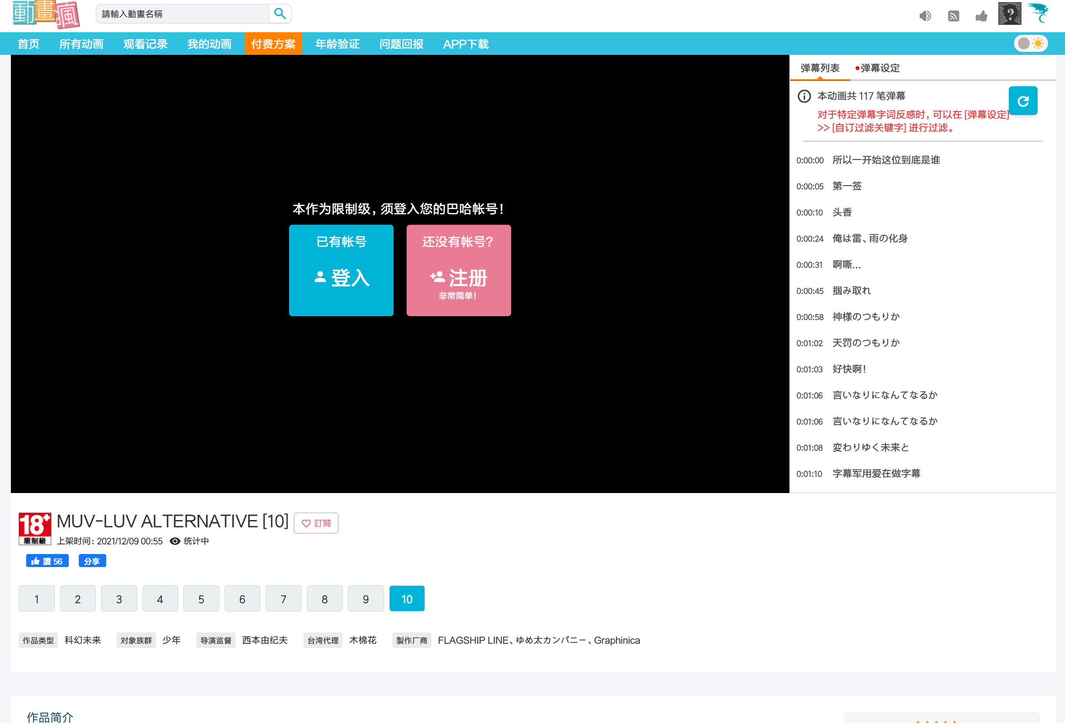
Task: Click the anime name search field
Action: (182, 14)
